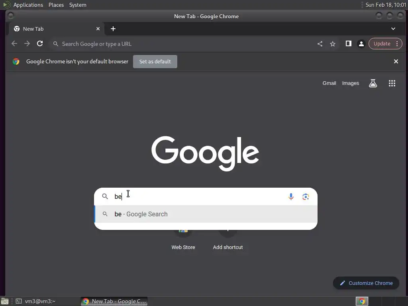408x306 pixels.
Task: Open the Applications menu
Action: (28, 5)
